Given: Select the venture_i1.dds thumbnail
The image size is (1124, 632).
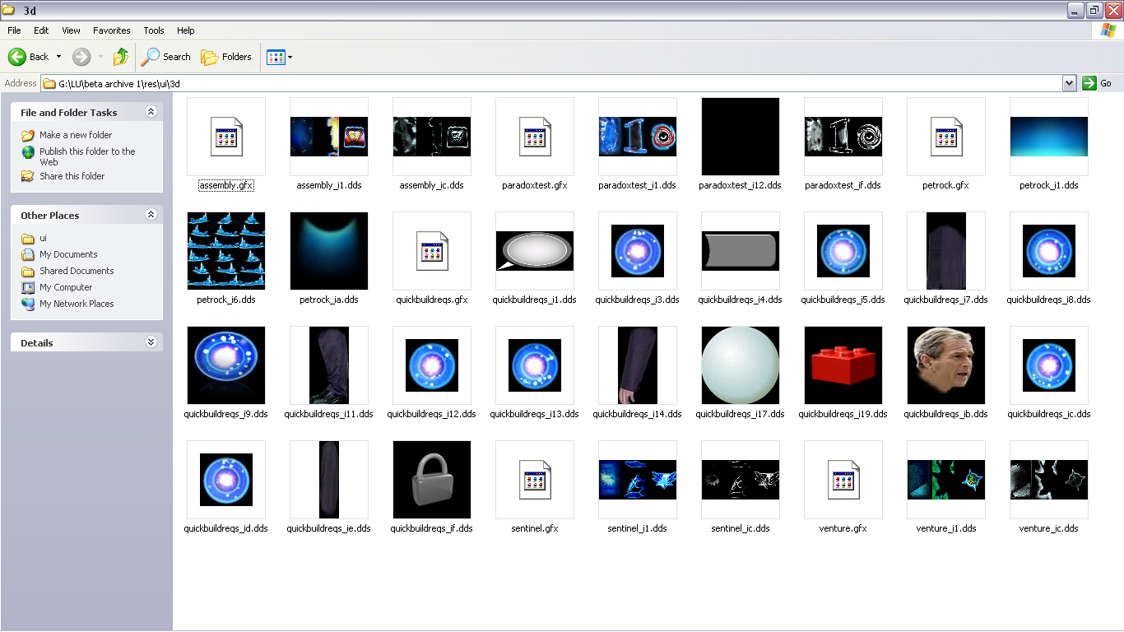Looking at the screenshot, I should coord(946,480).
